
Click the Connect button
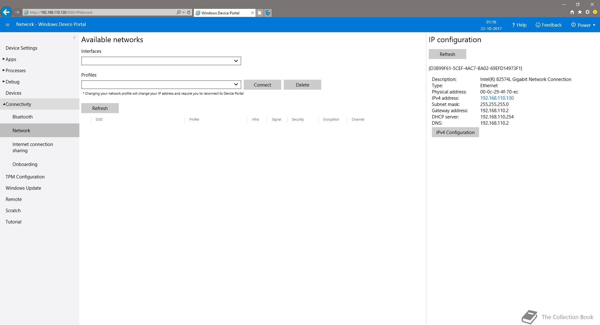262,85
